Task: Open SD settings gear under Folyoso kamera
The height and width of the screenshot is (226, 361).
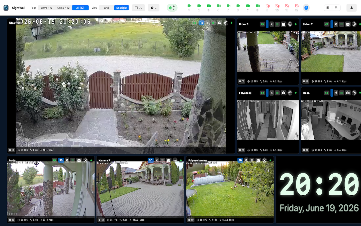Action: (x=191, y=220)
